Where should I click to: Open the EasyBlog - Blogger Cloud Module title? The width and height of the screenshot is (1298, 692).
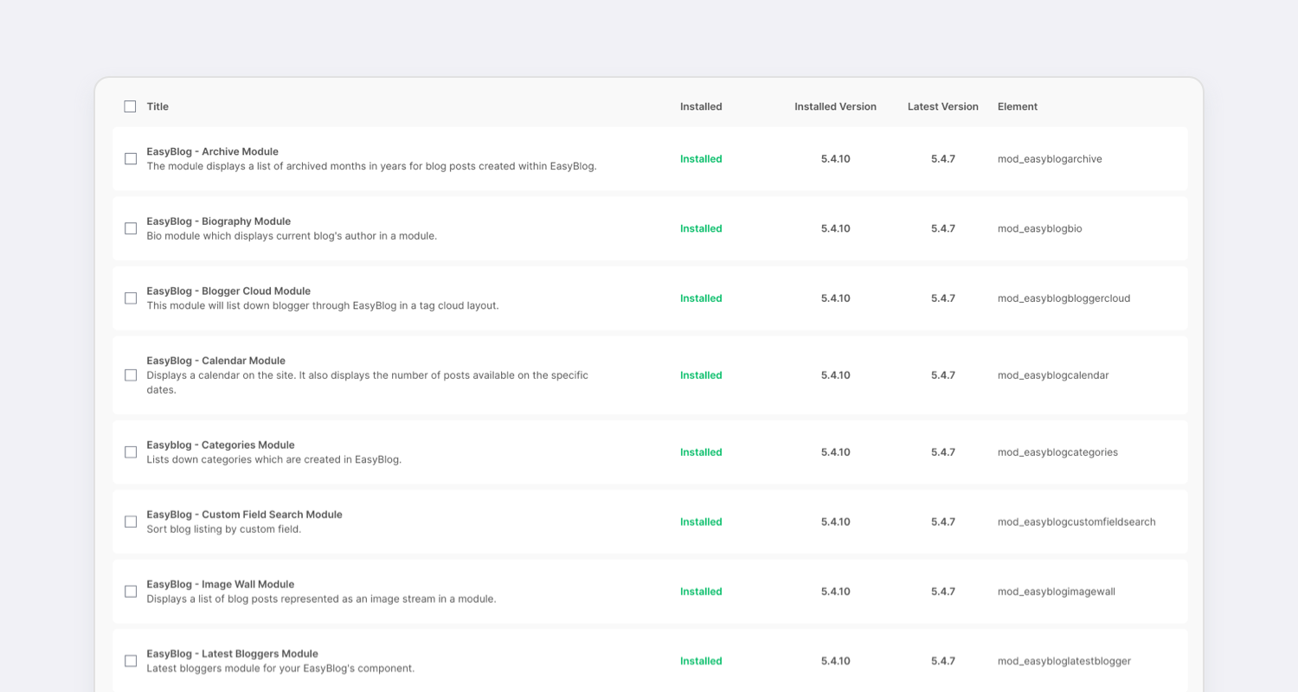click(228, 291)
